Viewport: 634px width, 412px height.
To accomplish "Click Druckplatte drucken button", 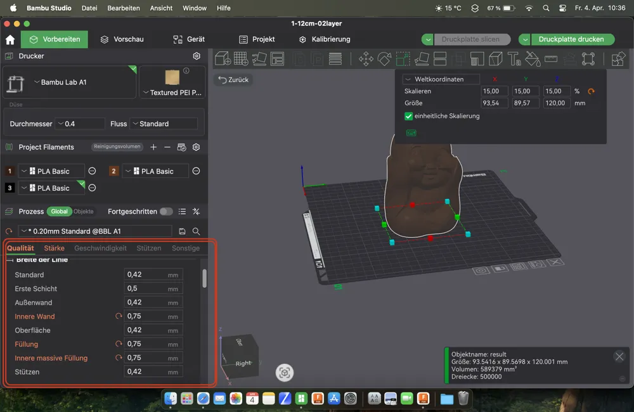I will pyautogui.click(x=571, y=39).
